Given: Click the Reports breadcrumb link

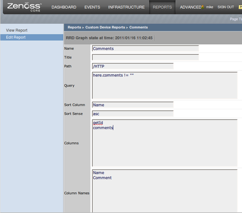Looking at the screenshot, I should coord(74,27).
